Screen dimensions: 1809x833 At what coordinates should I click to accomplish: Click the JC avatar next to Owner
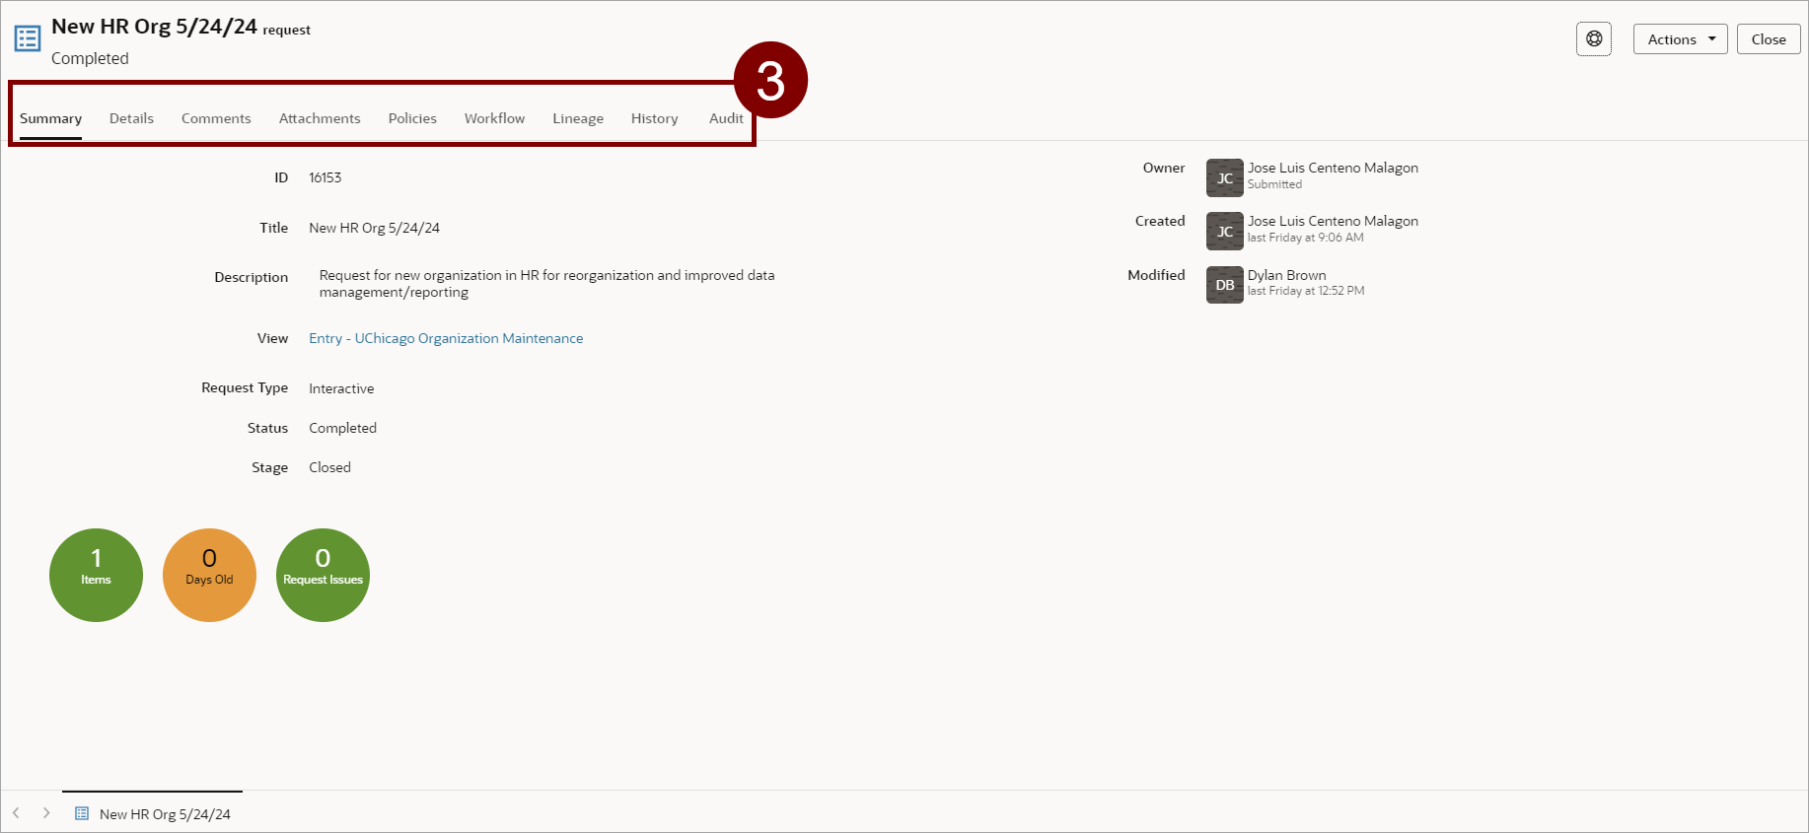click(x=1224, y=178)
